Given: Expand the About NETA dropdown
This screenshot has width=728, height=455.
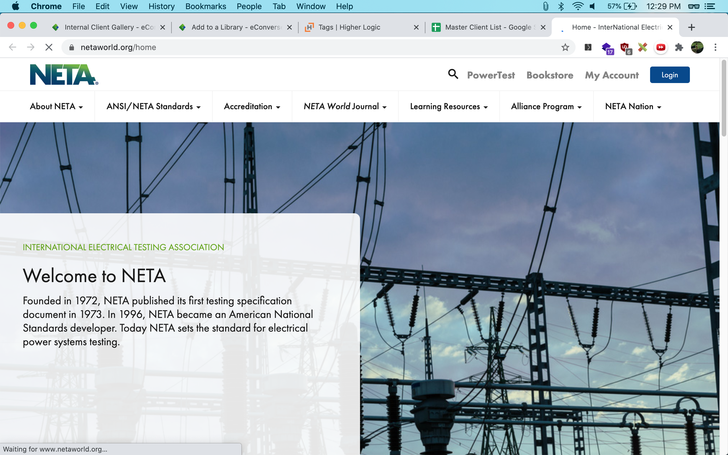Looking at the screenshot, I should click(56, 107).
